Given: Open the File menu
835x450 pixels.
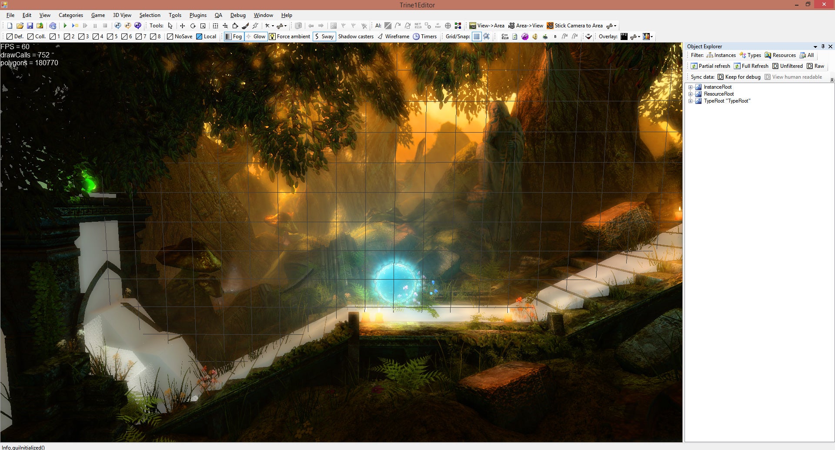Looking at the screenshot, I should pyautogui.click(x=10, y=15).
